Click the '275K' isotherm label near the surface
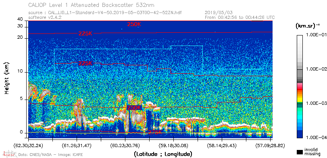Viewport: 327px width, 158px height. (155, 132)
